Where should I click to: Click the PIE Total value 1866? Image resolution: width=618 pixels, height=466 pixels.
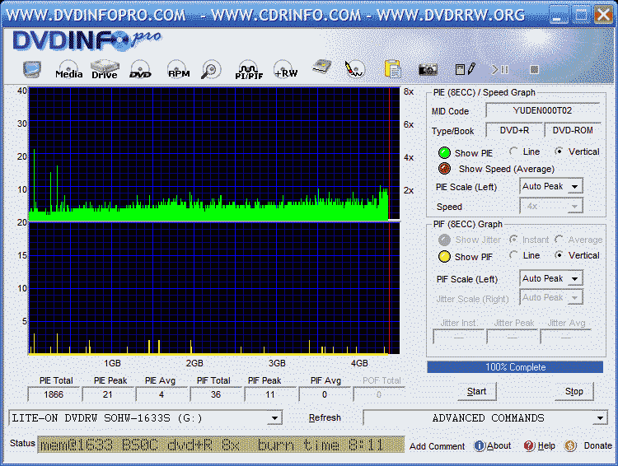coord(54,394)
